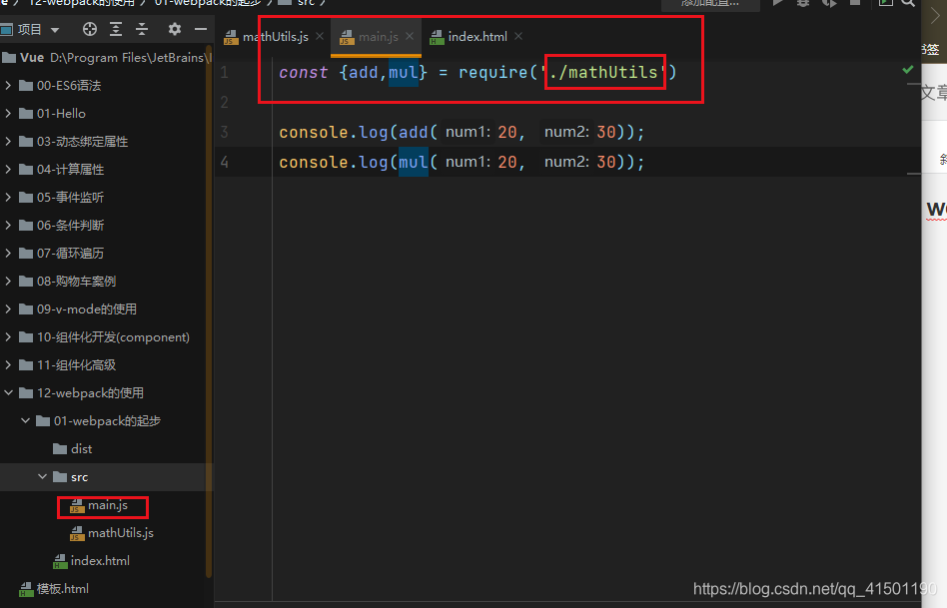Close the mathUtils.js tab
The height and width of the screenshot is (608, 947).
320,37
